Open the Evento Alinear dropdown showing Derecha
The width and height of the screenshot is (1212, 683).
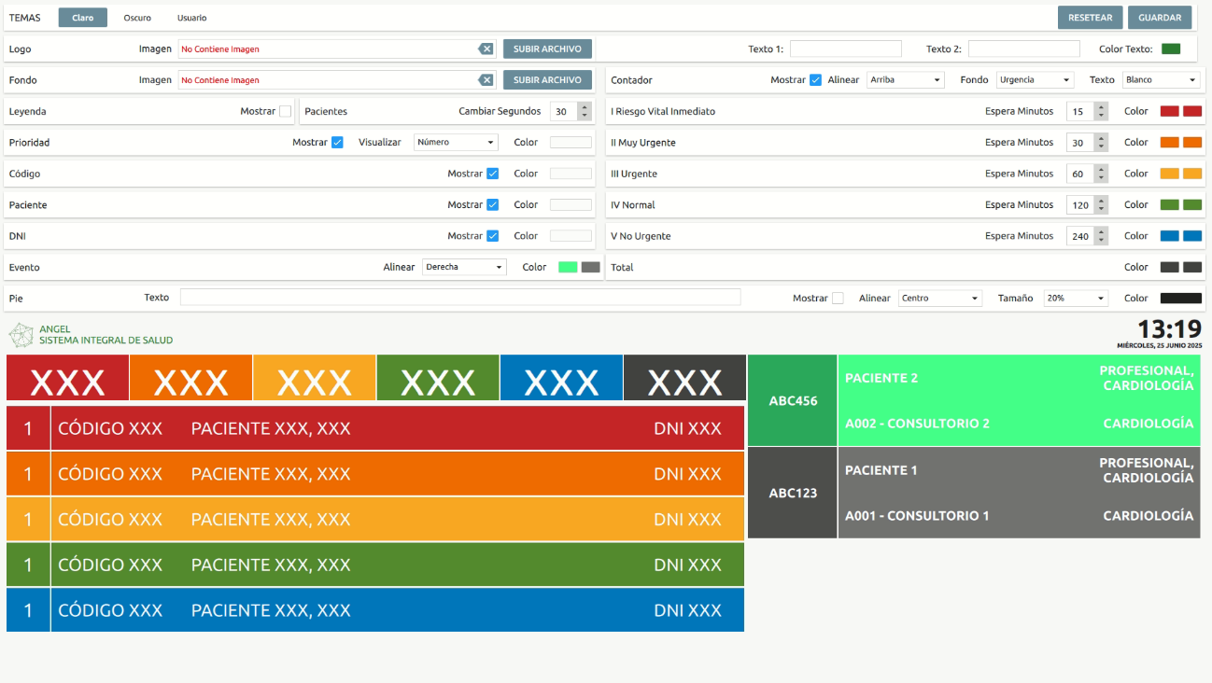coord(464,267)
